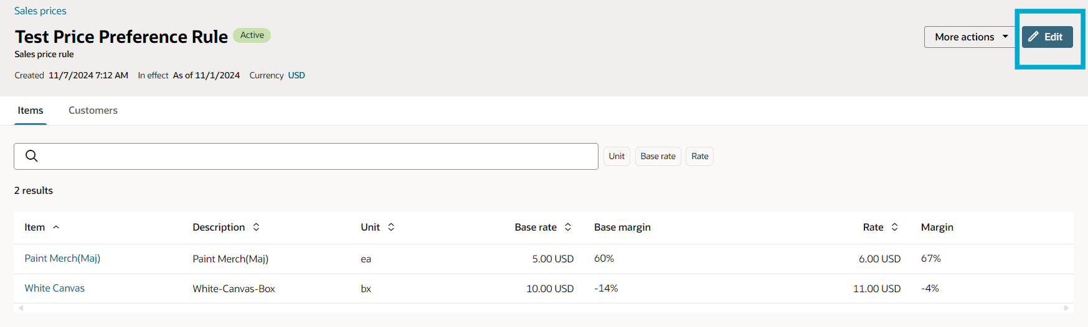Sort table by Rate column arrows

pos(895,227)
